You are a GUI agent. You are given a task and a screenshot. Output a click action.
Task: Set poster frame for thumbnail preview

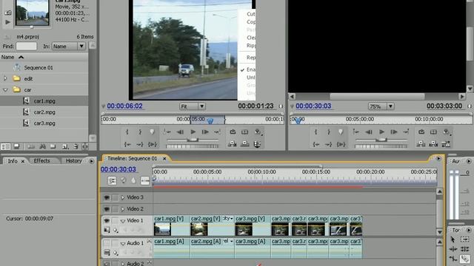click(8, 13)
